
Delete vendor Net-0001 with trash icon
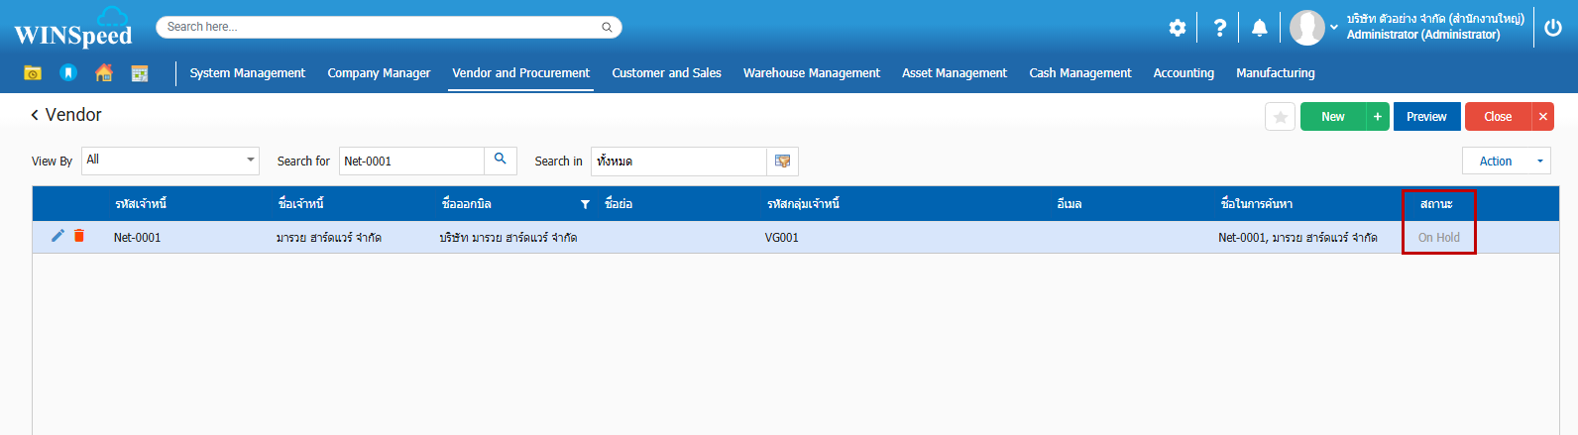coord(79,236)
